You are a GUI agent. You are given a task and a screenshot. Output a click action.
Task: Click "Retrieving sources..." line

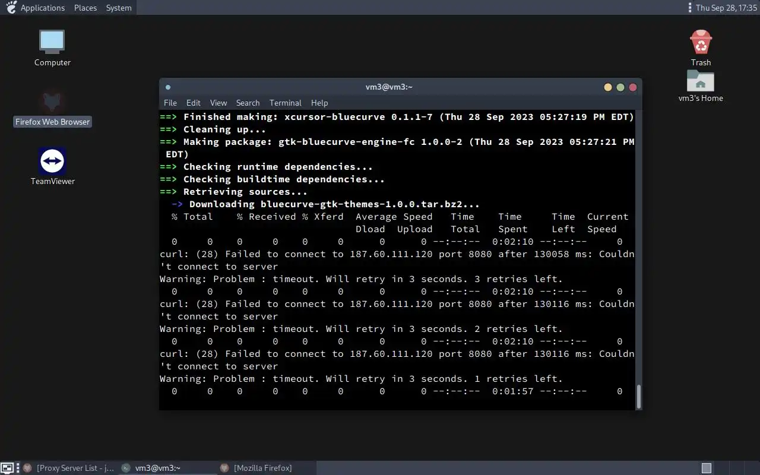[234, 192]
